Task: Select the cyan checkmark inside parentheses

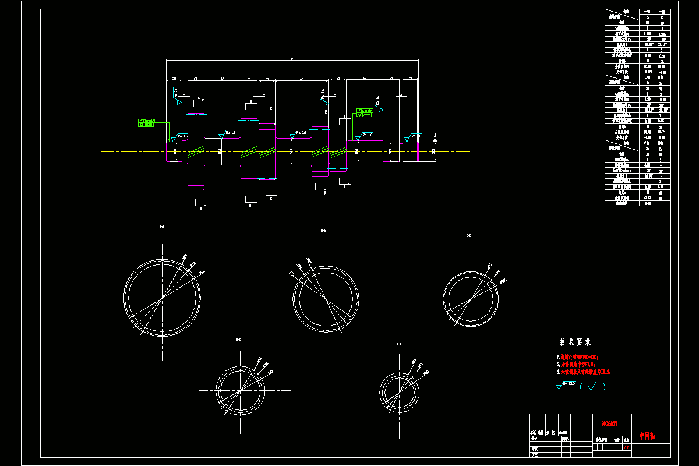Action: [x=593, y=386]
